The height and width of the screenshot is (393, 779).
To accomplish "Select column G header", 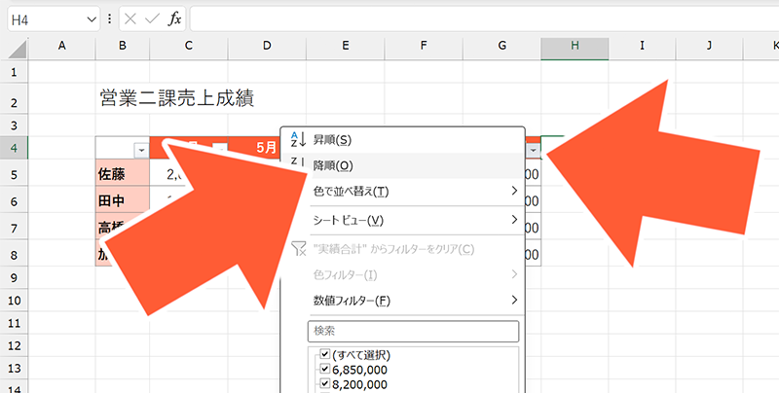I will (502, 46).
